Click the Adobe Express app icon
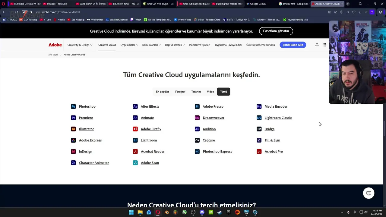Image resolution: width=386 pixels, height=217 pixels. click(x=73, y=140)
